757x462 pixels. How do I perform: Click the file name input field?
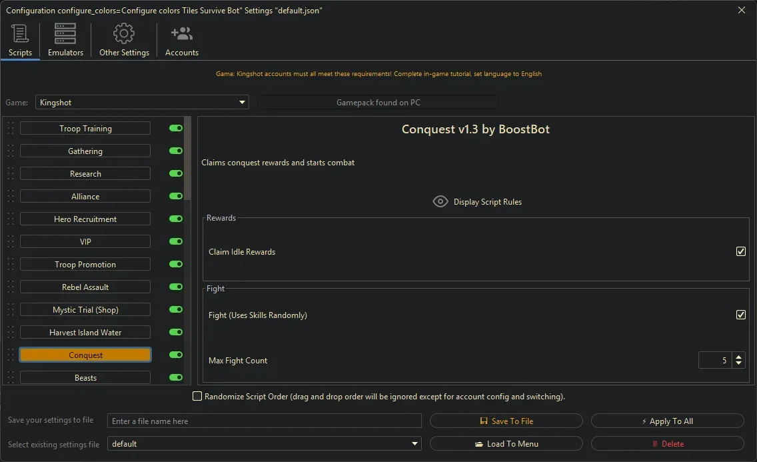pos(265,421)
